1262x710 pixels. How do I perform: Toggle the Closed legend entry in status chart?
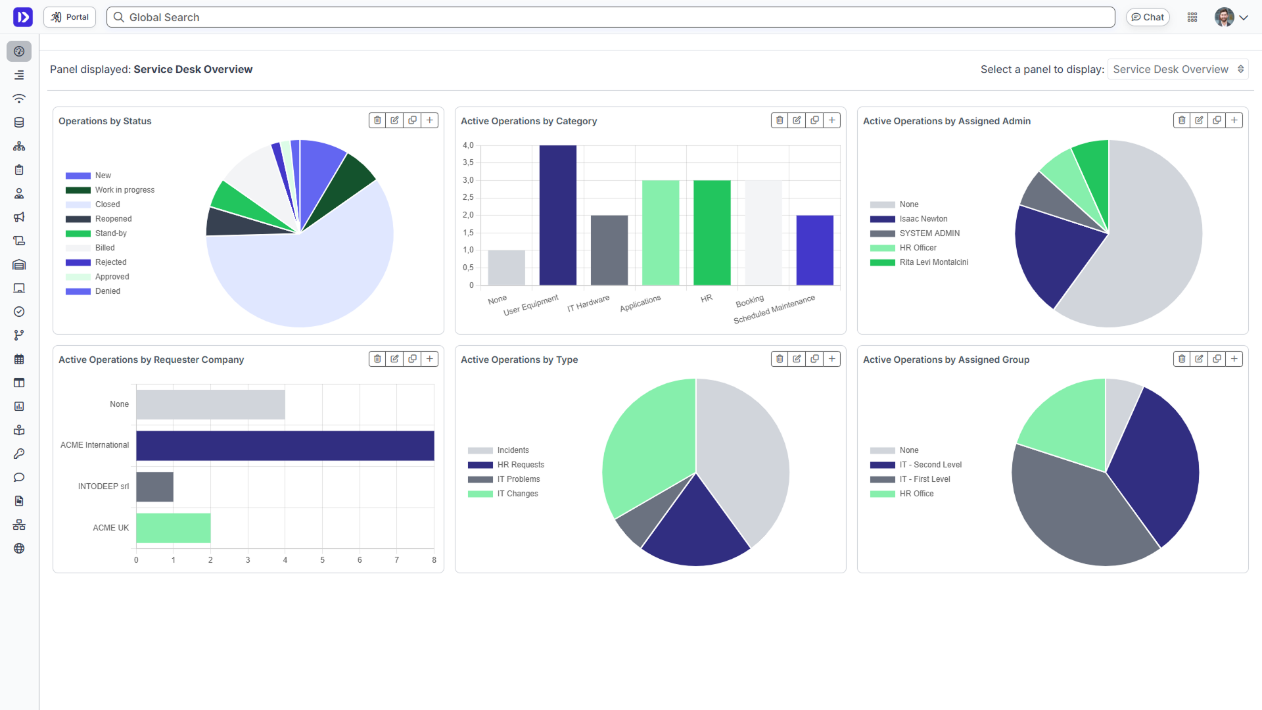point(107,204)
